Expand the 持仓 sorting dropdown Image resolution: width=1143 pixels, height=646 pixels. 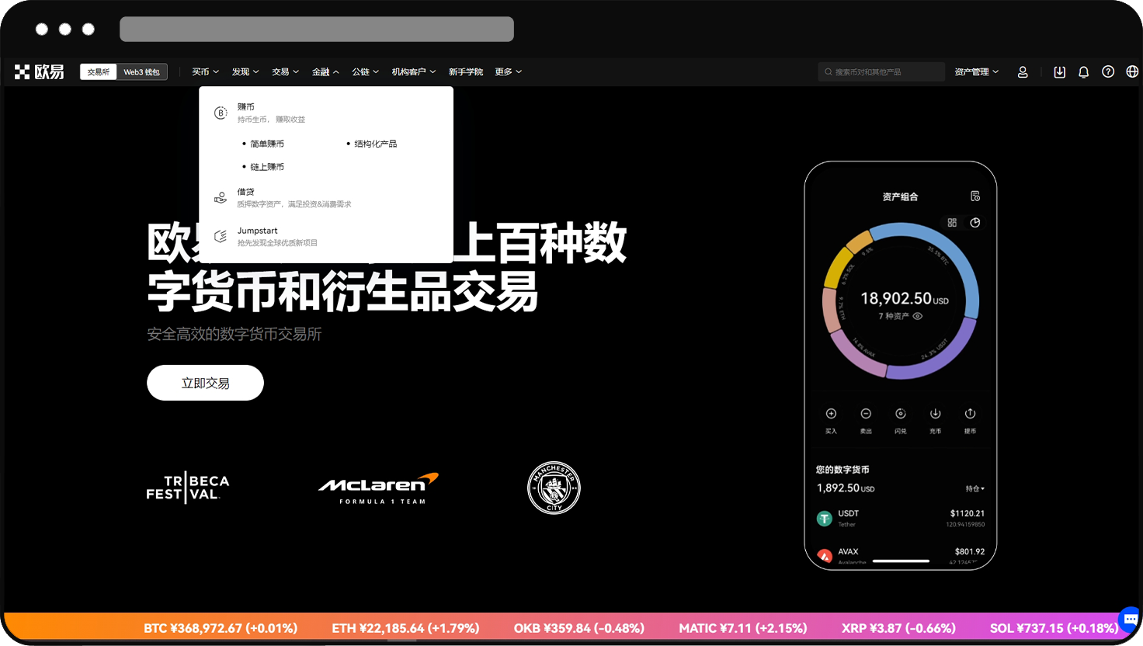pos(975,488)
